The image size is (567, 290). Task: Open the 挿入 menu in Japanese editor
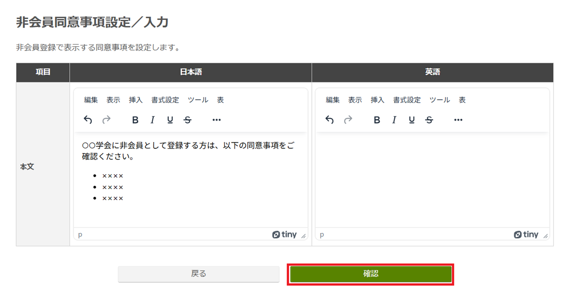(x=136, y=100)
